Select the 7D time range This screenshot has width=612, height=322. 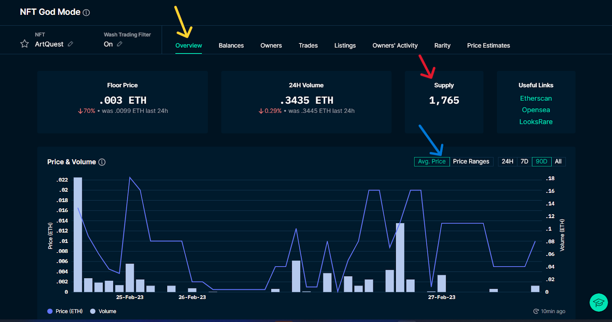[524, 161]
